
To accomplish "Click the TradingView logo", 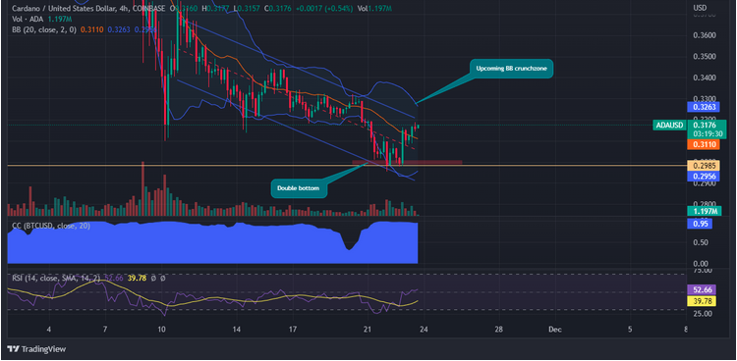I will pos(36,349).
